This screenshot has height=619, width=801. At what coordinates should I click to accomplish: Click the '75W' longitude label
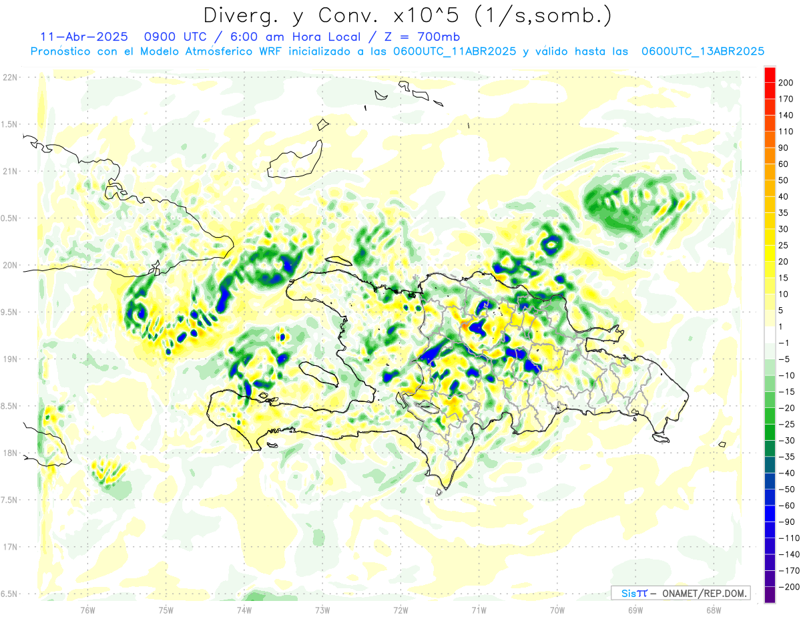point(166,610)
